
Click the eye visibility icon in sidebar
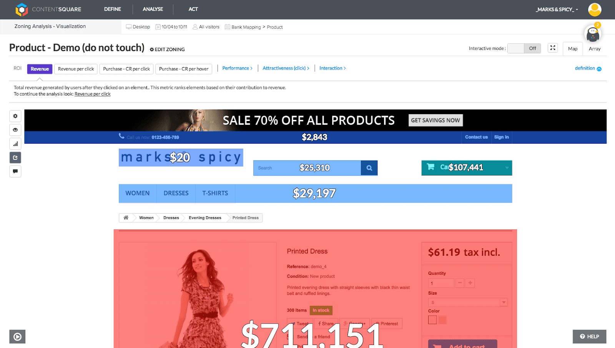point(15,130)
